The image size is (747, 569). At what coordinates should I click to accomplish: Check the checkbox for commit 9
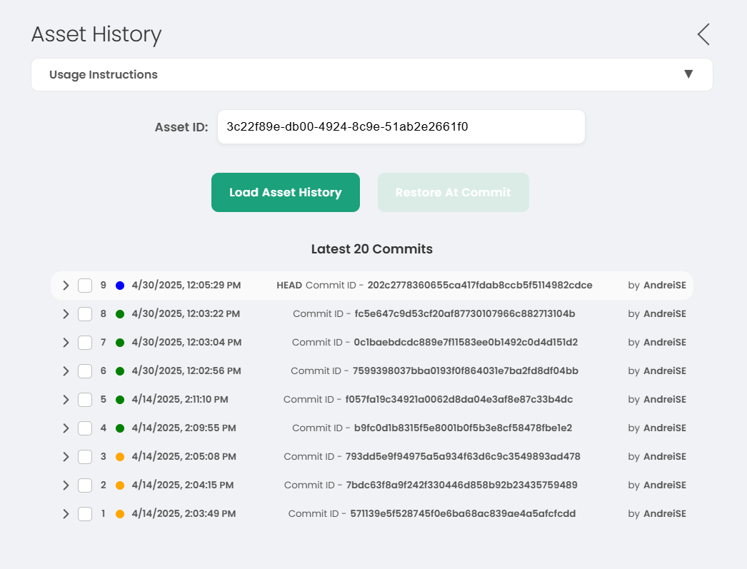pos(85,286)
